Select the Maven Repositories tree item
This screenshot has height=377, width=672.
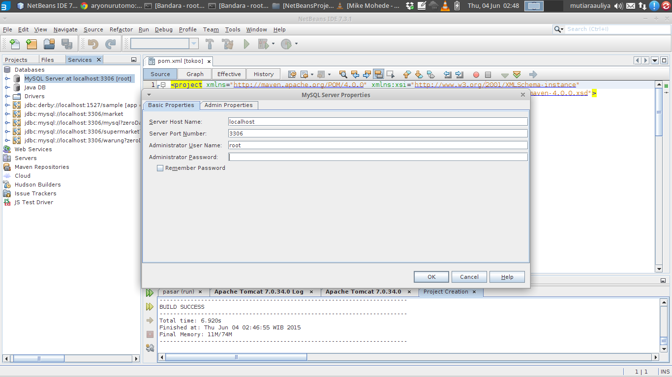[42, 167]
